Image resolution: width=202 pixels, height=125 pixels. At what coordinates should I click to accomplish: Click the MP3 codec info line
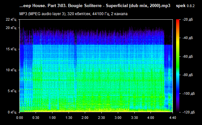pyautogui.click(x=73, y=14)
